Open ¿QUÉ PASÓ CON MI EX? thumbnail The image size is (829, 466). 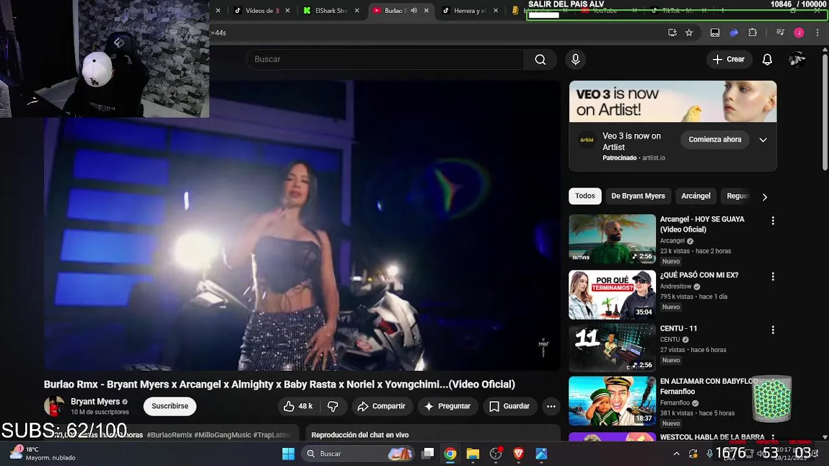[612, 295]
